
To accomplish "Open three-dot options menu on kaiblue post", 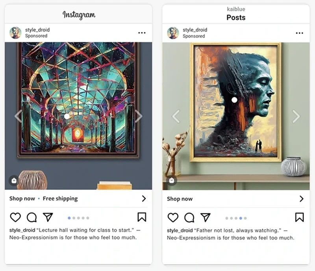I will 299,33.
